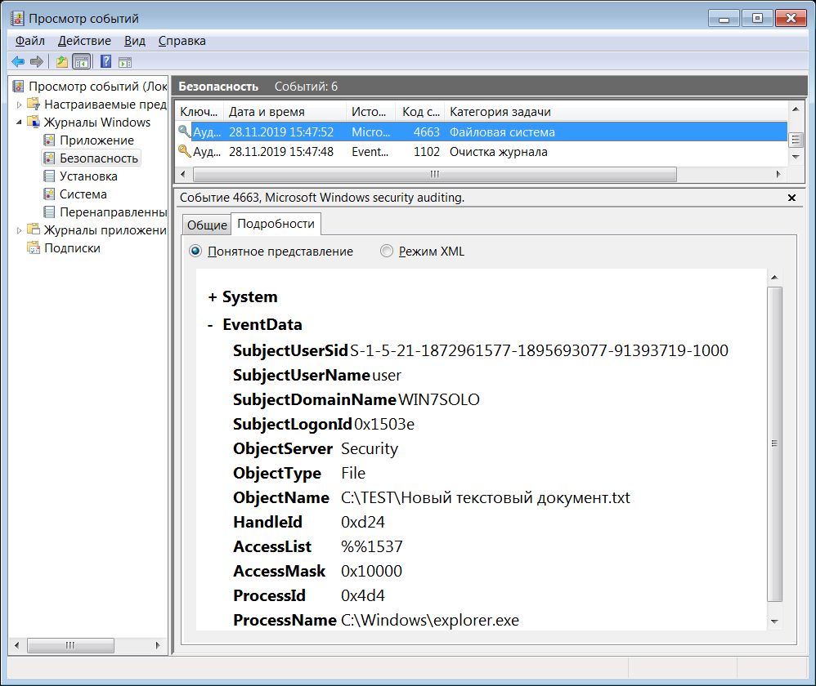
Task: Click the Установка log icon
Action: [x=49, y=176]
